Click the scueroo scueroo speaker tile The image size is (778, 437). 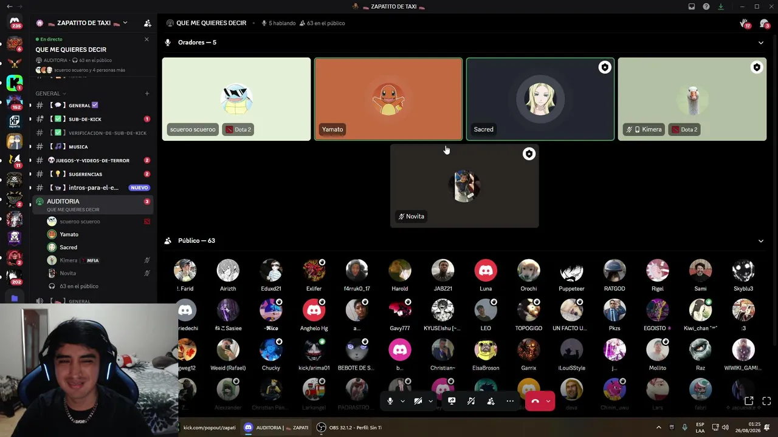236,99
